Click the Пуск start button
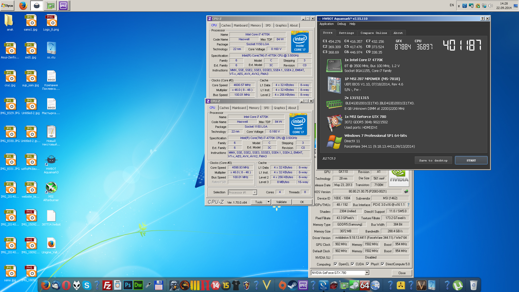 (7, 5)
